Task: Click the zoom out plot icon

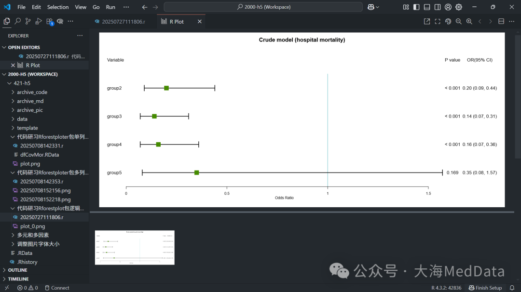Action: click(x=459, y=21)
